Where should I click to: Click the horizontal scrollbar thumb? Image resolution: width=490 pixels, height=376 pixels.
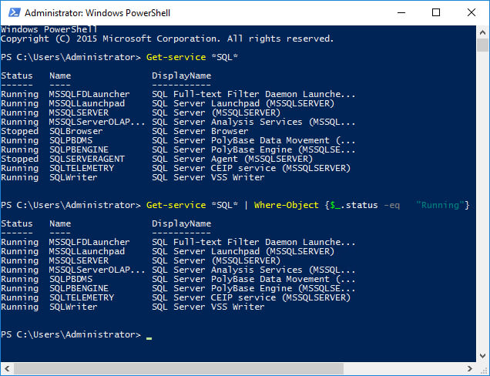179,369
